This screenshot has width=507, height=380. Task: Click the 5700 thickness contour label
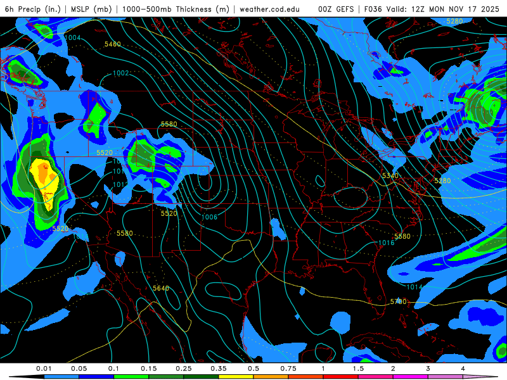[399, 301]
